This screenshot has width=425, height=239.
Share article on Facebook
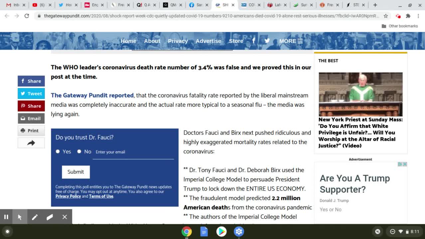[x=31, y=81]
